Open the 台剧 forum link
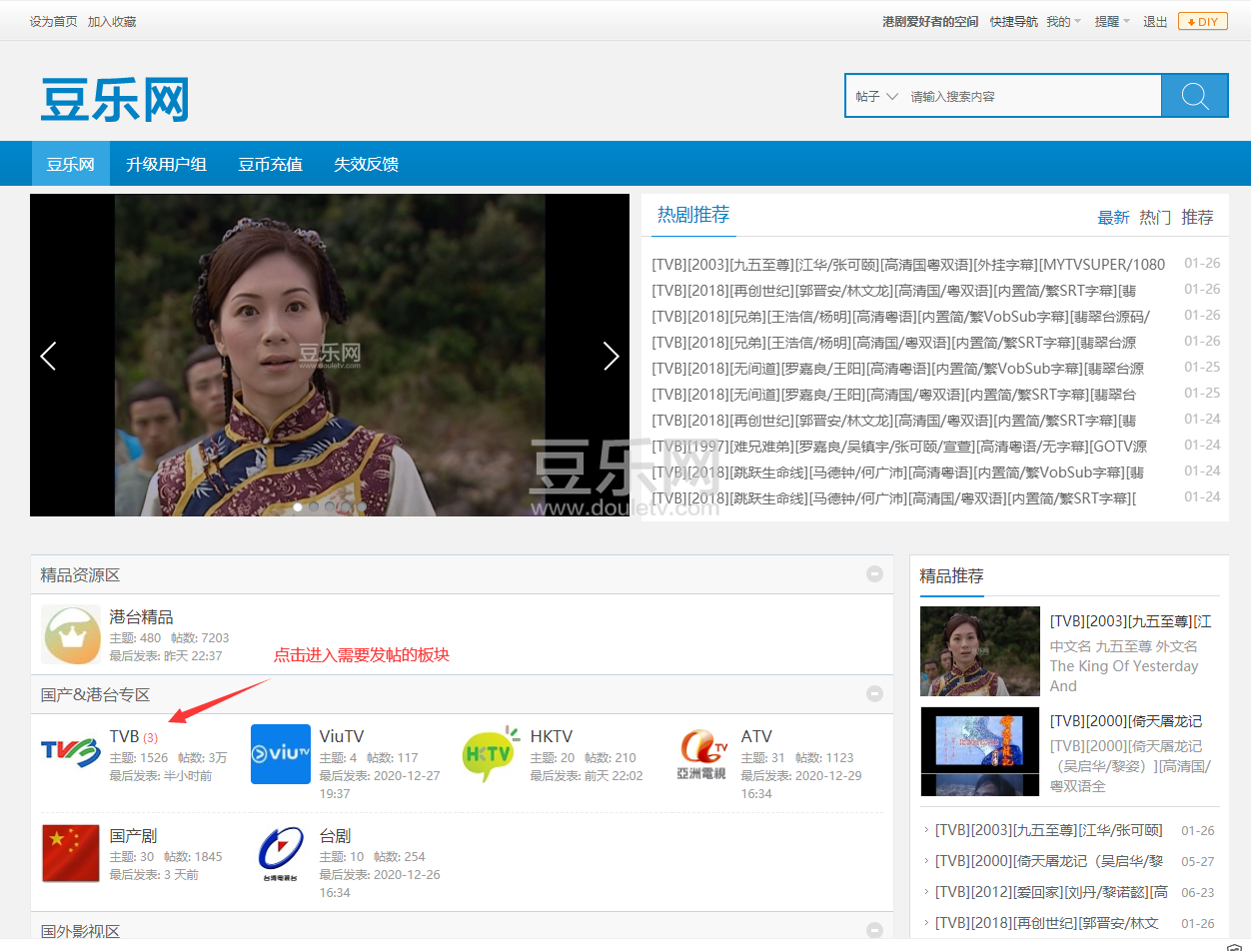The height and width of the screenshot is (951, 1251). point(335,835)
